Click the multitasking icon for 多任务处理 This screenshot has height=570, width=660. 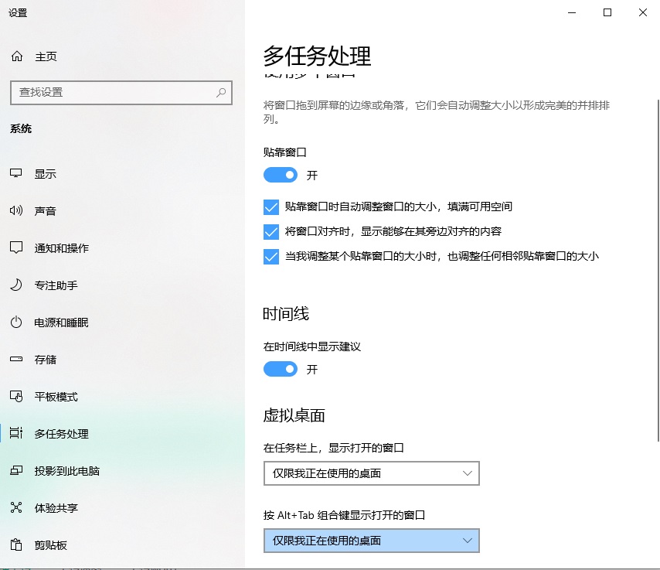pos(16,433)
